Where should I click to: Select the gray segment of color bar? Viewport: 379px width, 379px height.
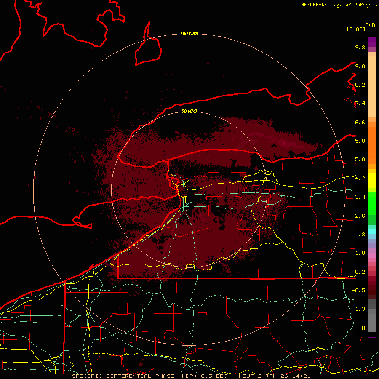(372, 316)
